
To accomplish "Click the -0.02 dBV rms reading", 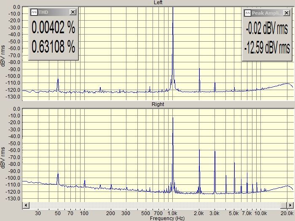I will [267, 29].
